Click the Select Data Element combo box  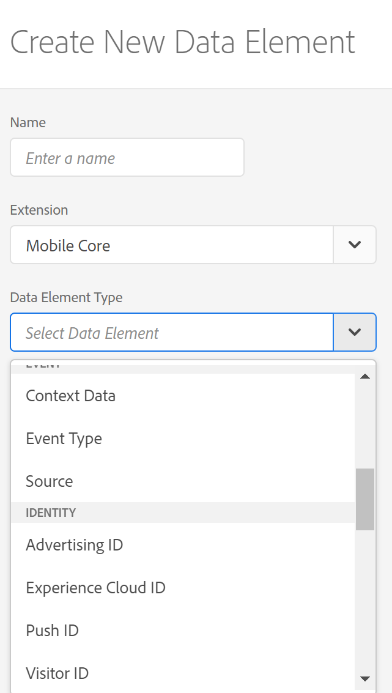click(x=171, y=332)
